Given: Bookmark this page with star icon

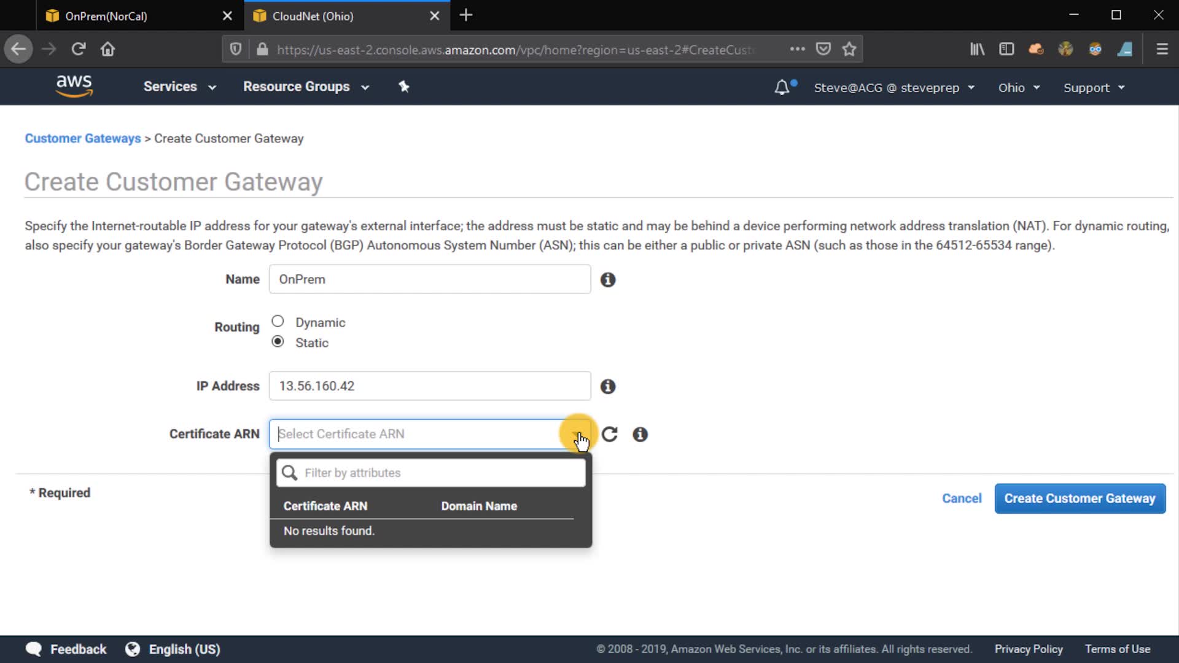Looking at the screenshot, I should pyautogui.click(x=849, y=49).
